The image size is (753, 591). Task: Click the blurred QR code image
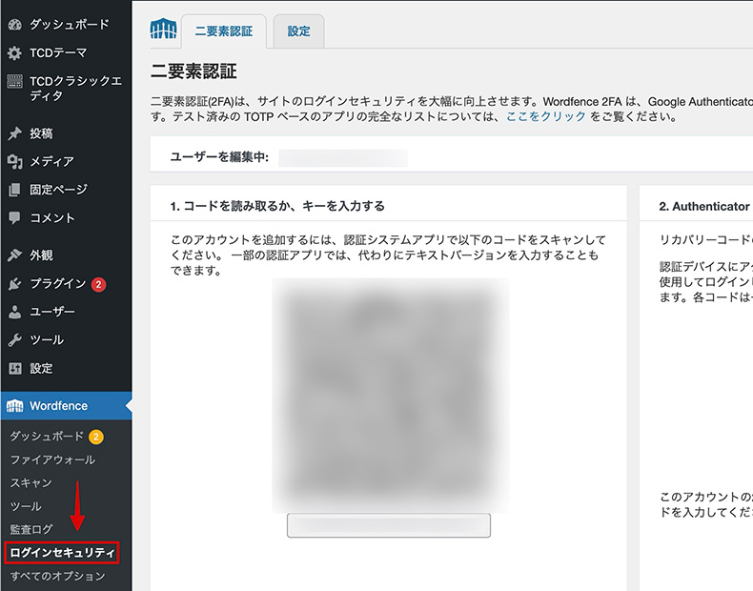391,396
